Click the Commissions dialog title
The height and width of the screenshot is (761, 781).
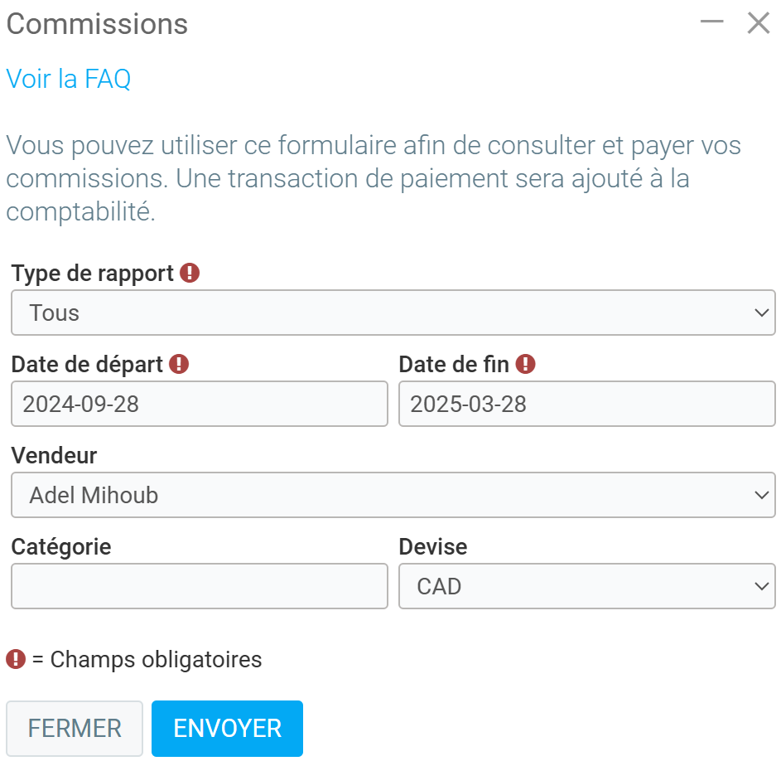[x=97, y=24]
